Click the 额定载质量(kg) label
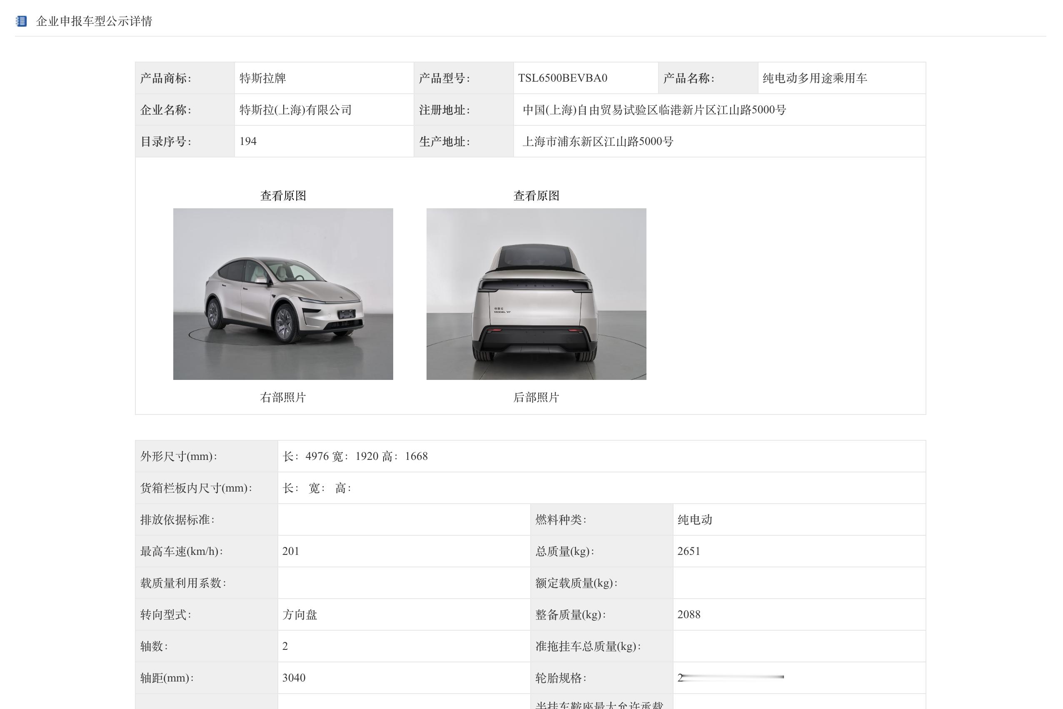The image size is (1063, 709). [x=576, y=583]
